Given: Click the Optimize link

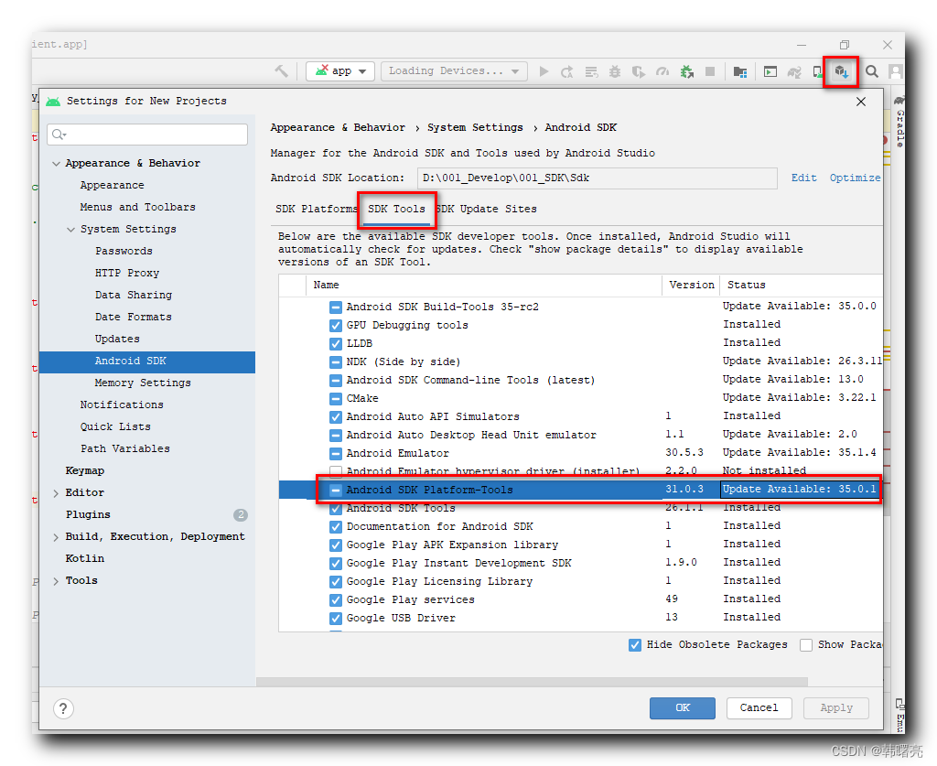Looking at the screenshot, I should pos(855,178).
